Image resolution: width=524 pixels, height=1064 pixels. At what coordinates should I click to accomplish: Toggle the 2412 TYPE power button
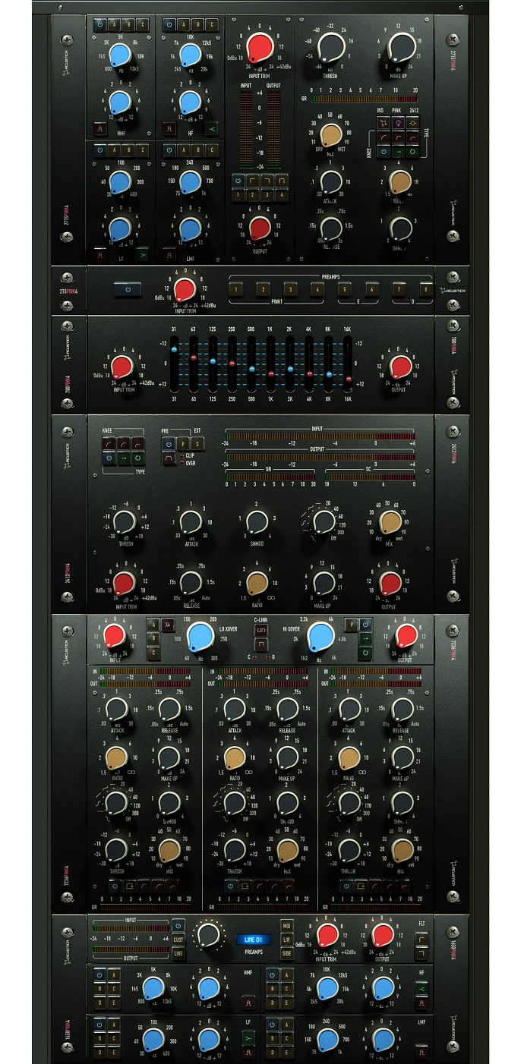point(108,458)
